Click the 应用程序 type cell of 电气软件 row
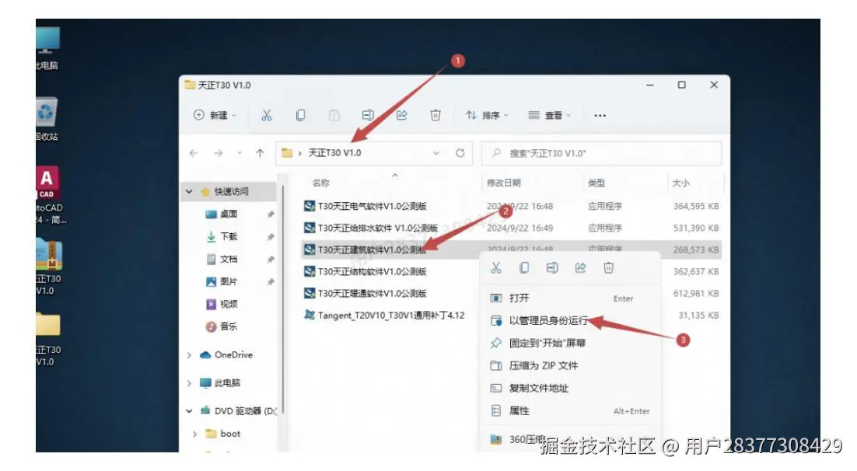Screen dimensions: 857x471 pyautogui.click(x=604, y=206)
